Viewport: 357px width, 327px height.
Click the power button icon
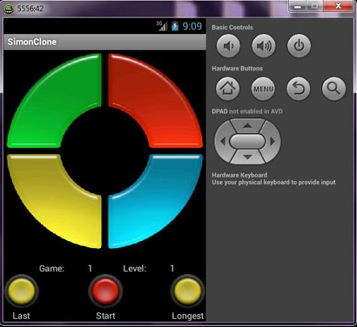(x=299, y=46)
